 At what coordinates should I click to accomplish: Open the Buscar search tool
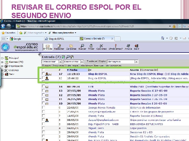click(82, 47)
